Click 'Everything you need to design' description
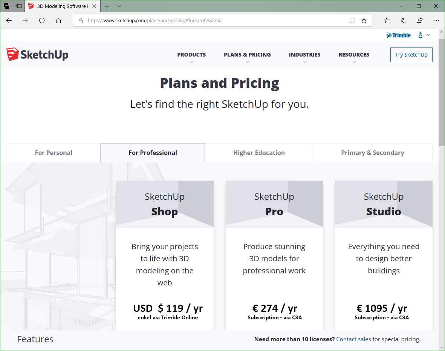This screenshot has width=445, height=351. (x=384, y=258)
